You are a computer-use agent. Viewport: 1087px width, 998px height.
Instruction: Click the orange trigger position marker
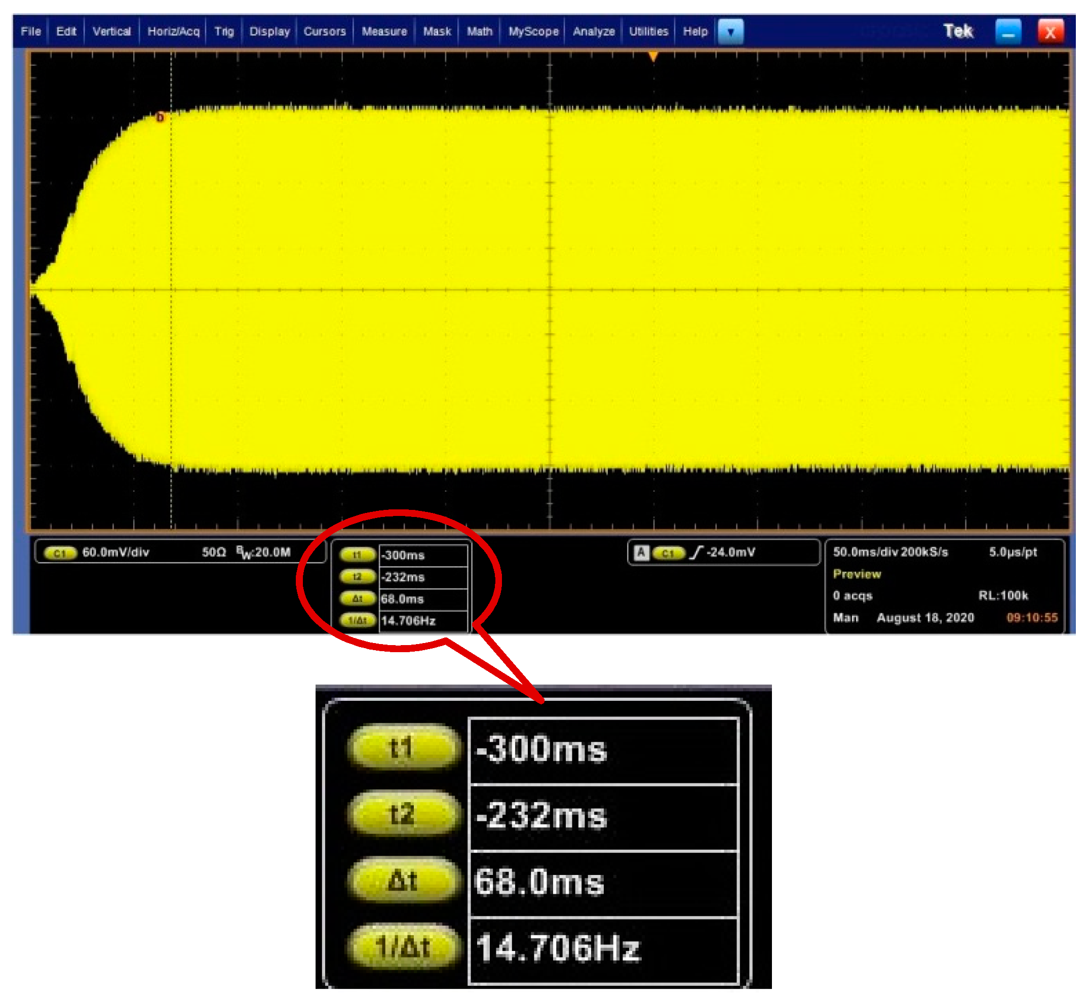[x=653, y=56]
